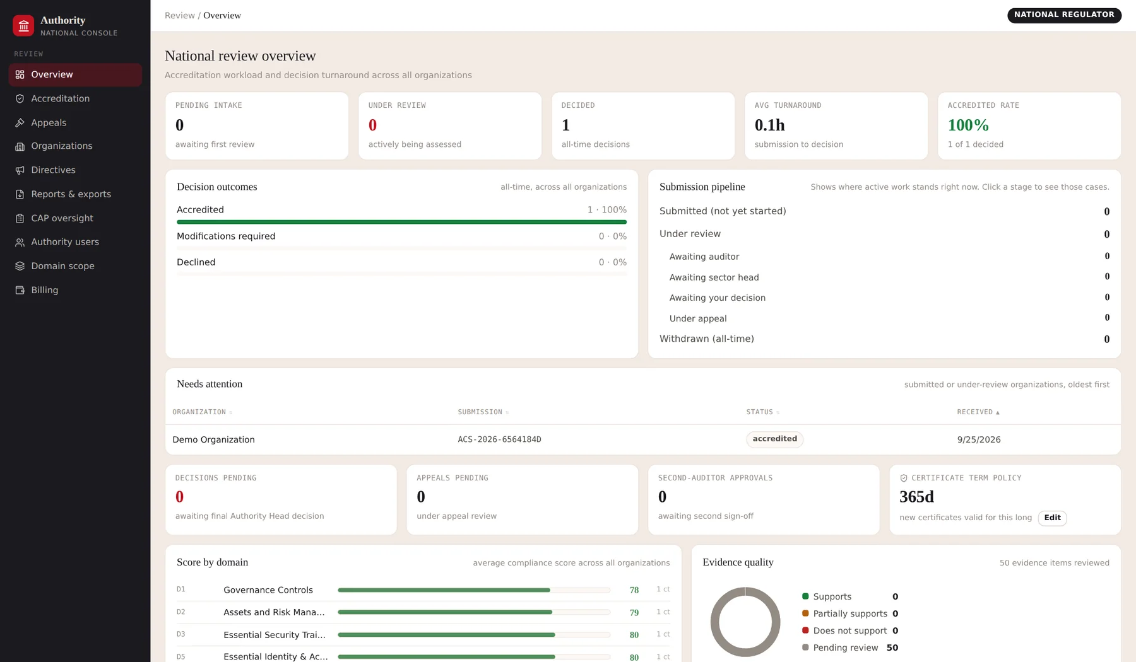Open the Awaiting sector head stage

point(889,277)
